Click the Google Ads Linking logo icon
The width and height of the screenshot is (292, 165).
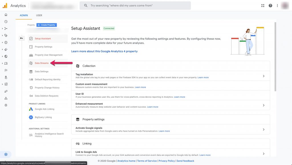pyautogui.click(x=31, y=109)
